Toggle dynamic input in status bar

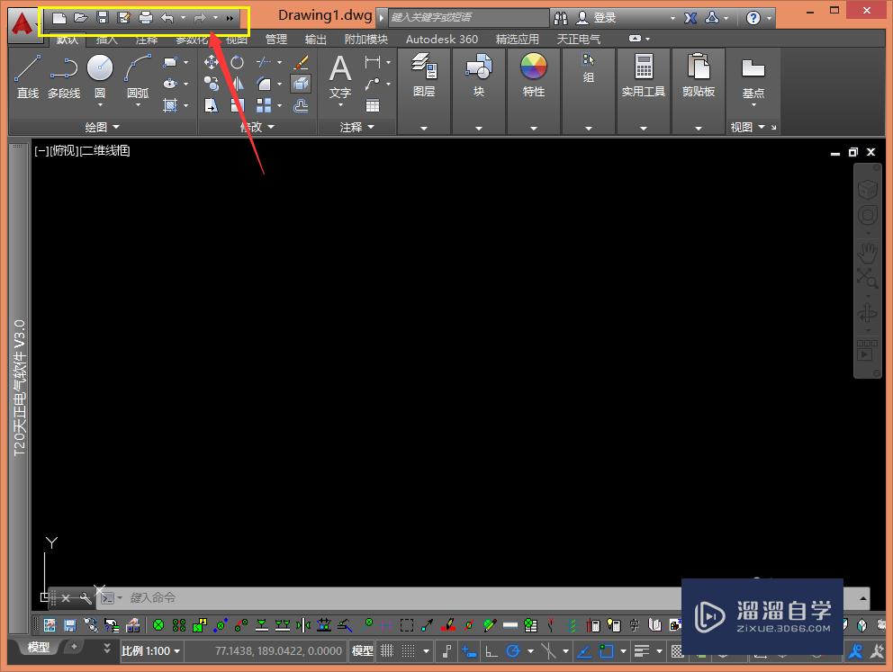coord(469,651)
